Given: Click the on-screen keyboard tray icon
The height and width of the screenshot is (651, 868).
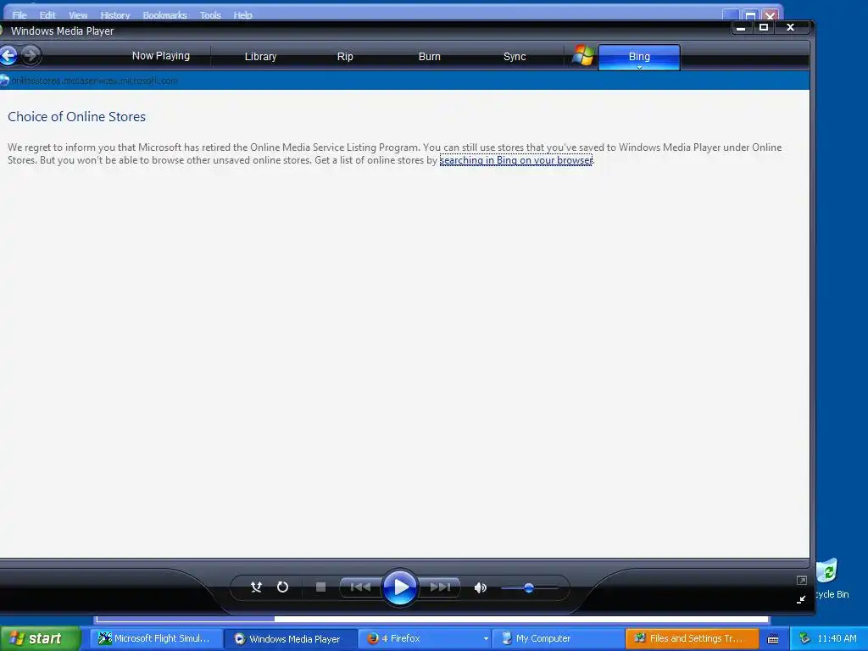Looking at the screenshot, I should (x=773, y=639).
